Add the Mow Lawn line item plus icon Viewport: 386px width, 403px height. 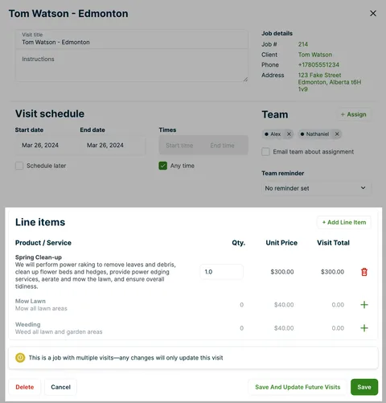point(364,305)
